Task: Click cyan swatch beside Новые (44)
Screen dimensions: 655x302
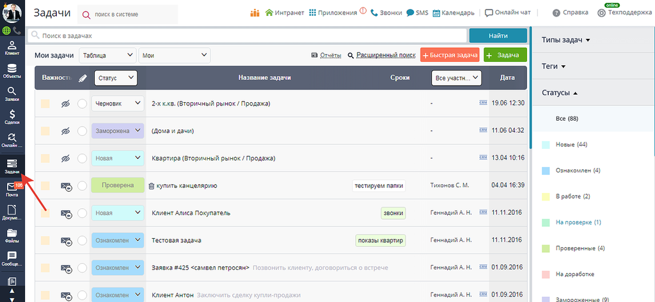Action: click(546, 145)
